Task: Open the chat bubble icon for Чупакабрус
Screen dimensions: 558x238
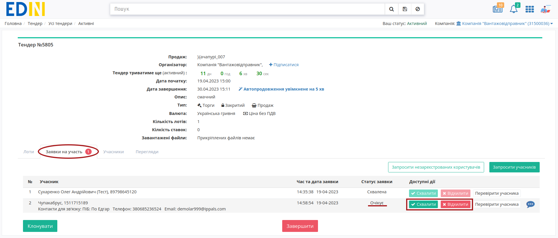Action: pos(530,204)
